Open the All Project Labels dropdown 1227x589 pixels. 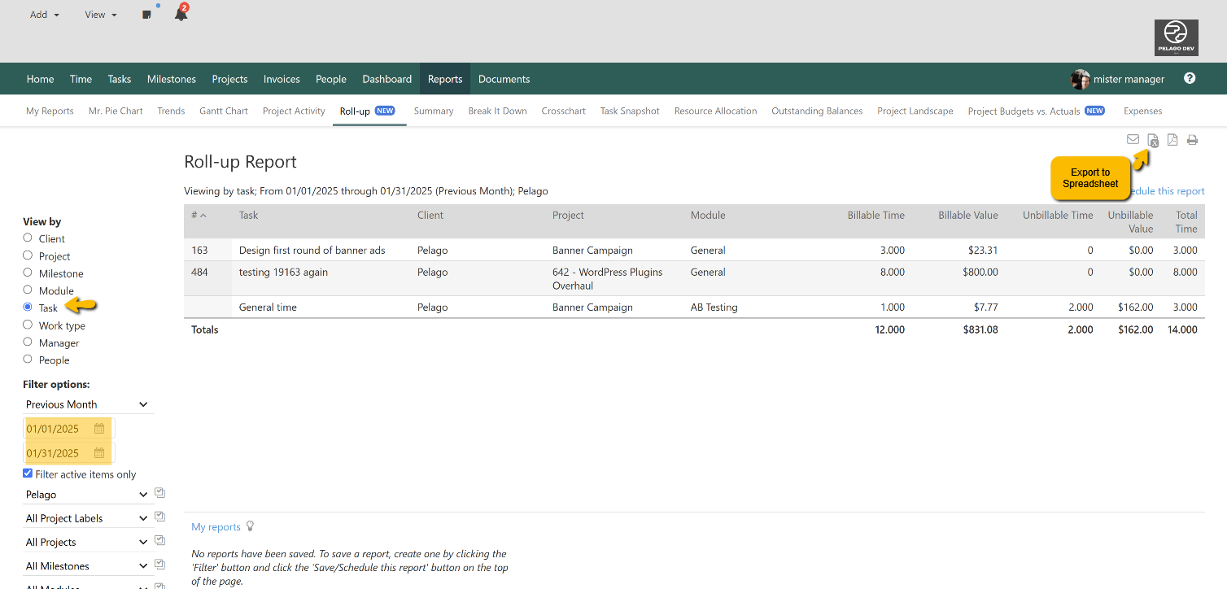coord(86,518)
